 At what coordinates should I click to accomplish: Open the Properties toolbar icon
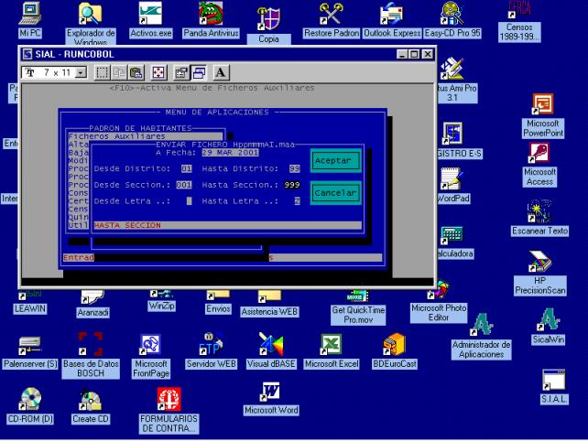coord(181,72)
